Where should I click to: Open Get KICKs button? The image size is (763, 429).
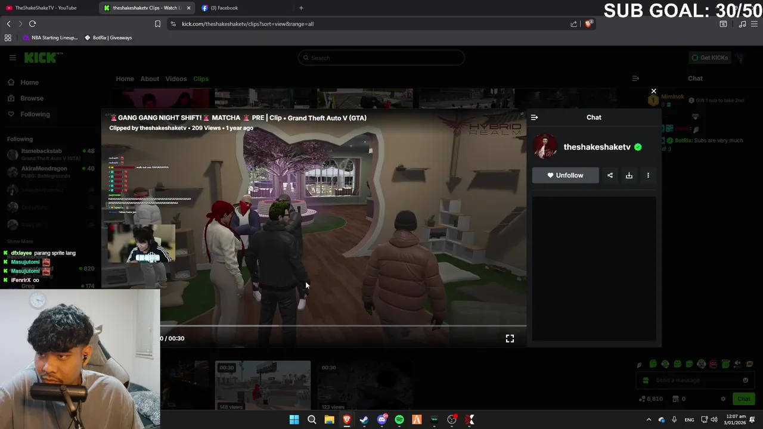click(710, 58)
